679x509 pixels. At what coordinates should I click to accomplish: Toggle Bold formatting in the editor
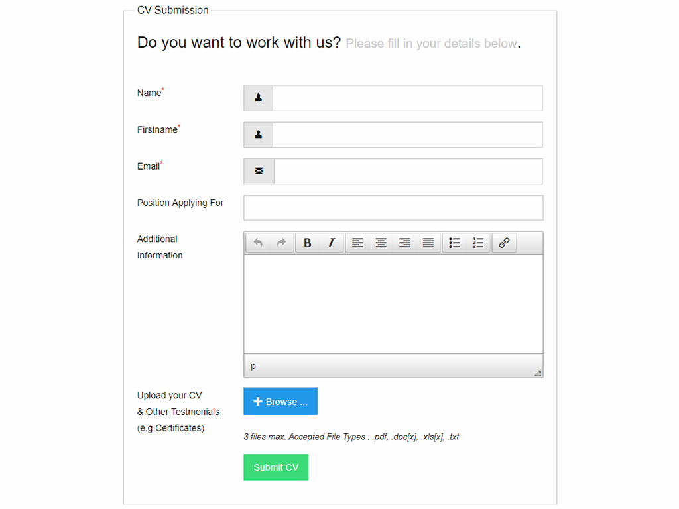308,243
